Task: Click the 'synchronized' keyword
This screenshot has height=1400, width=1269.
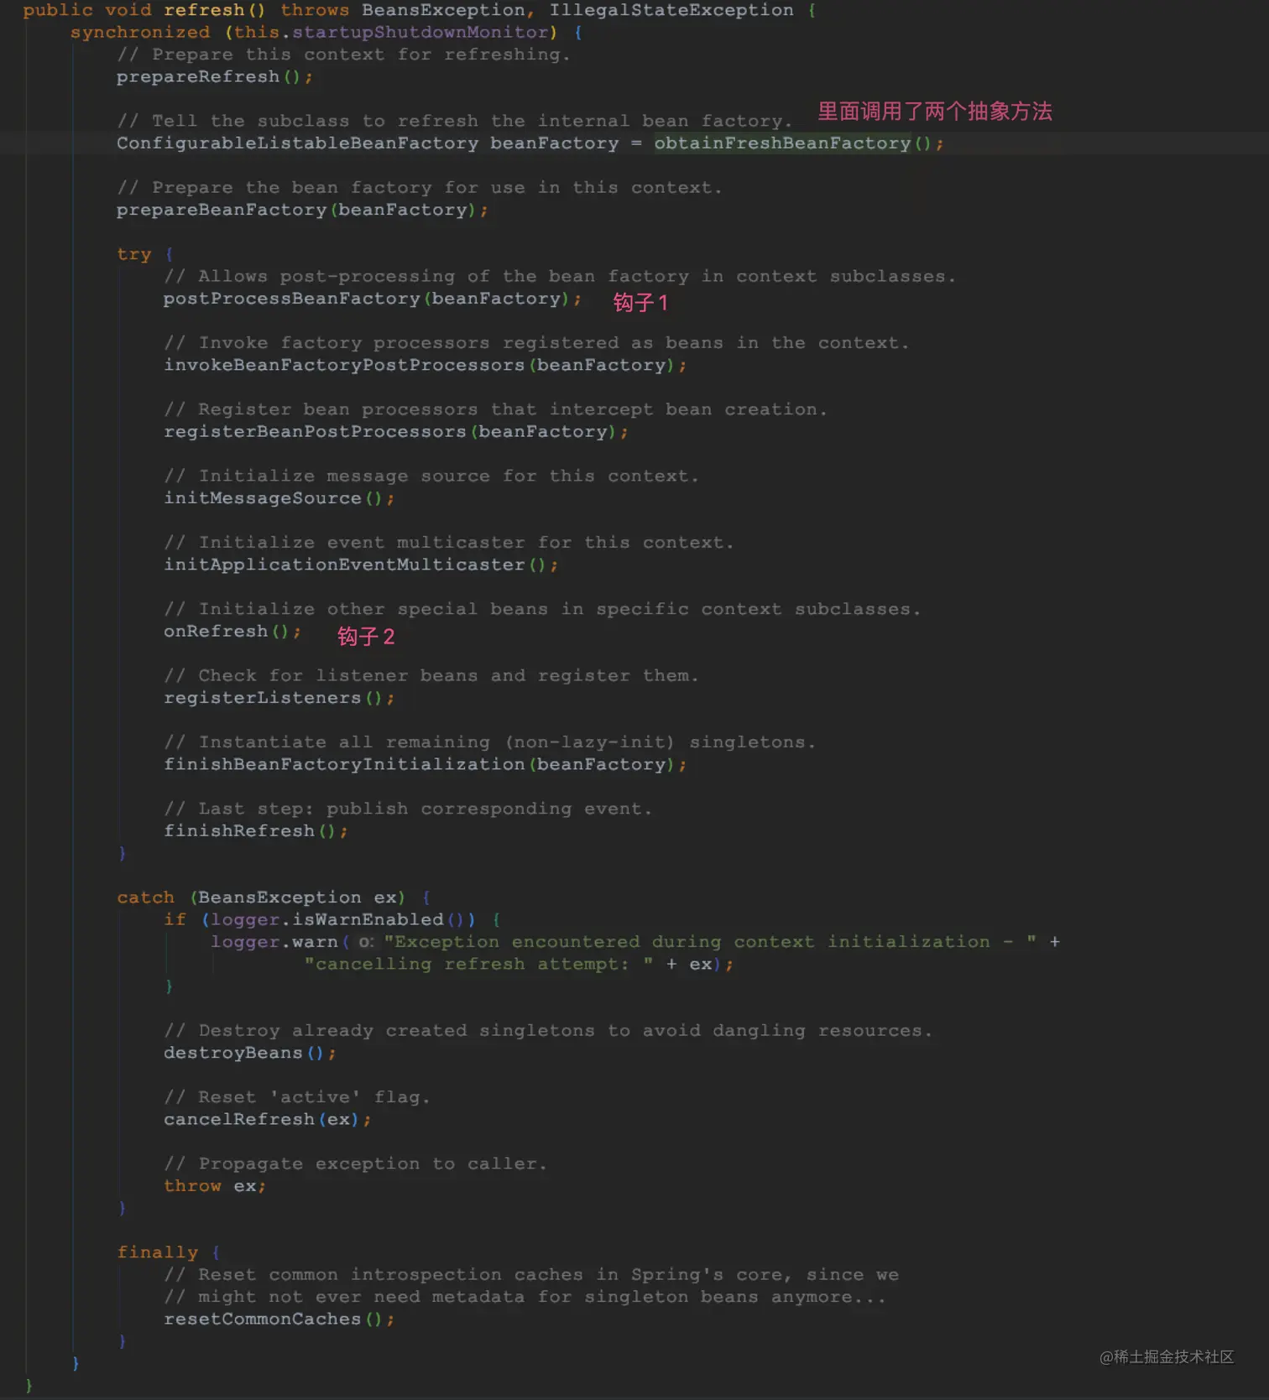Action: point(140,32)
